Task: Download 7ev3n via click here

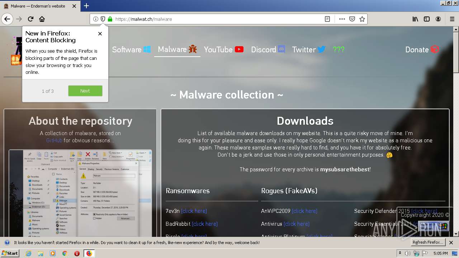Action: pos(194,211)
